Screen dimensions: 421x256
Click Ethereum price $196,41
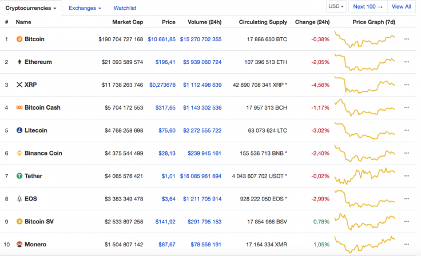pyautogui.click(x=165, y=62)
